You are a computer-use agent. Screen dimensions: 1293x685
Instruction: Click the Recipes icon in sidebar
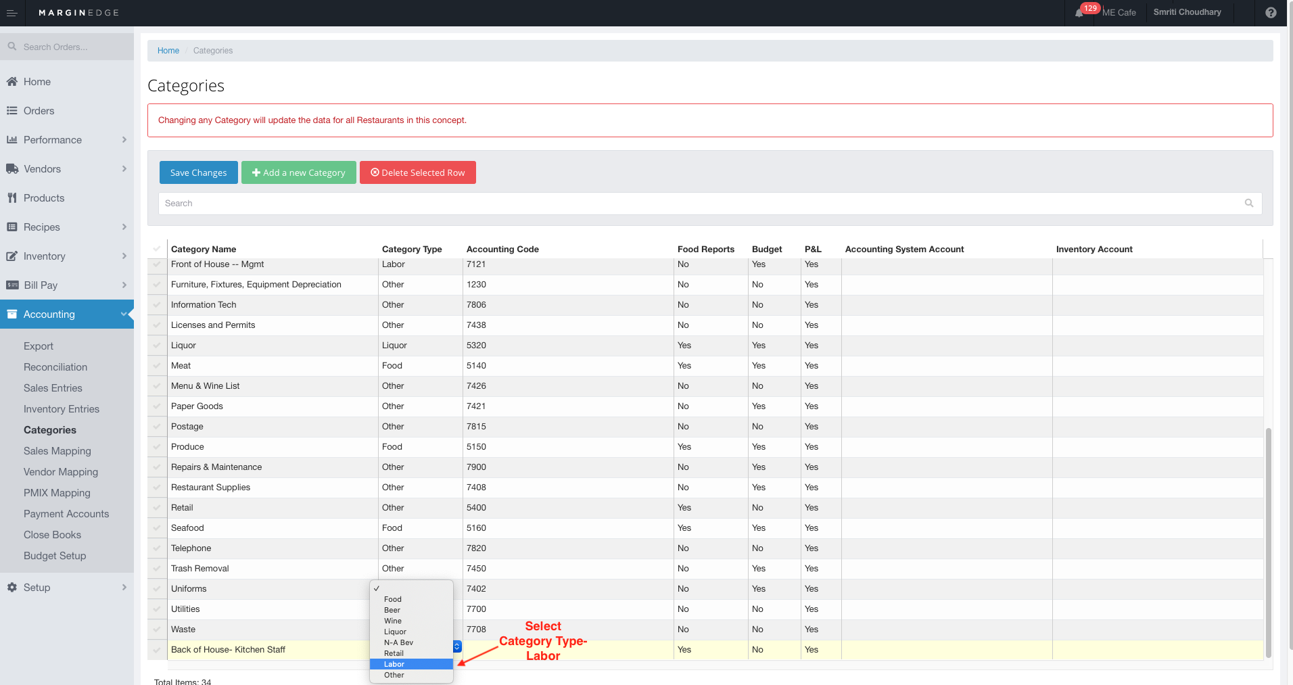(12, 227)
